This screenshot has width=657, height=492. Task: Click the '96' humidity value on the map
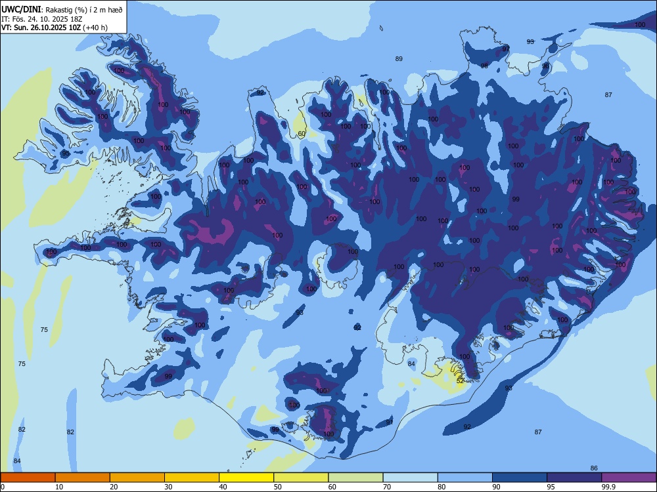point(545,66)
